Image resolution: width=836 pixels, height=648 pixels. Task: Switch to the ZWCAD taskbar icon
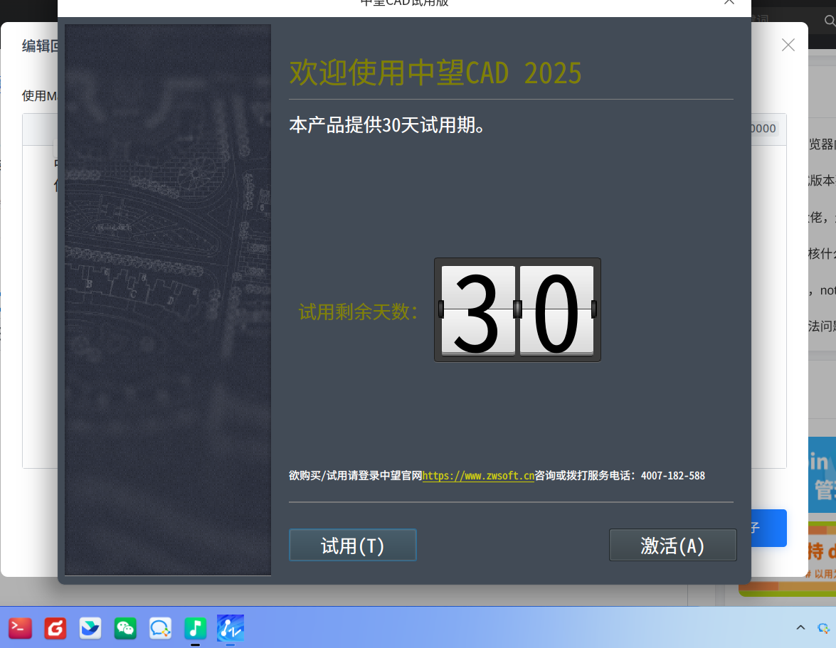click(x=231, y=628)
